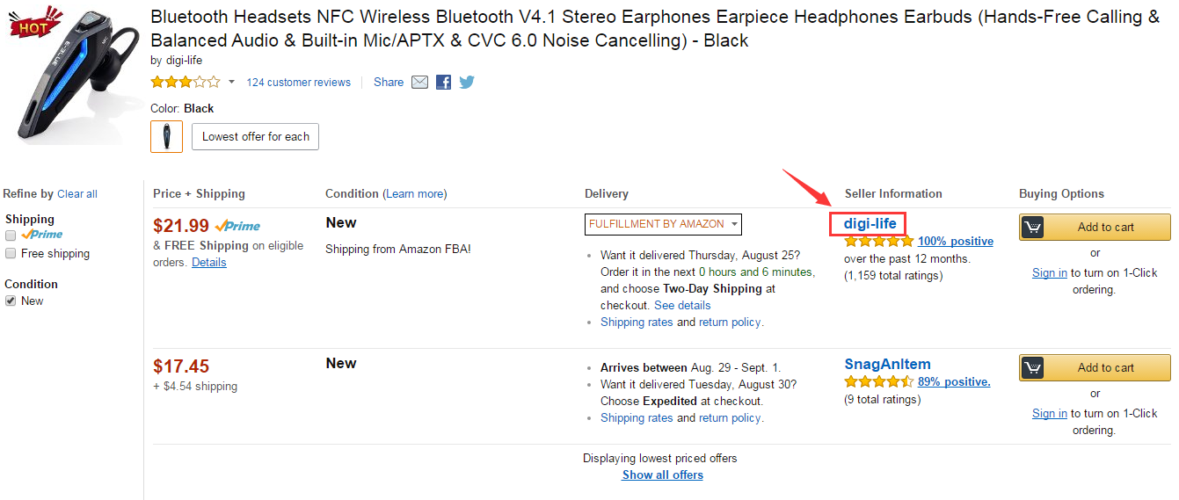
Task: Share product via email envelope icon
Action: (419, 82)
